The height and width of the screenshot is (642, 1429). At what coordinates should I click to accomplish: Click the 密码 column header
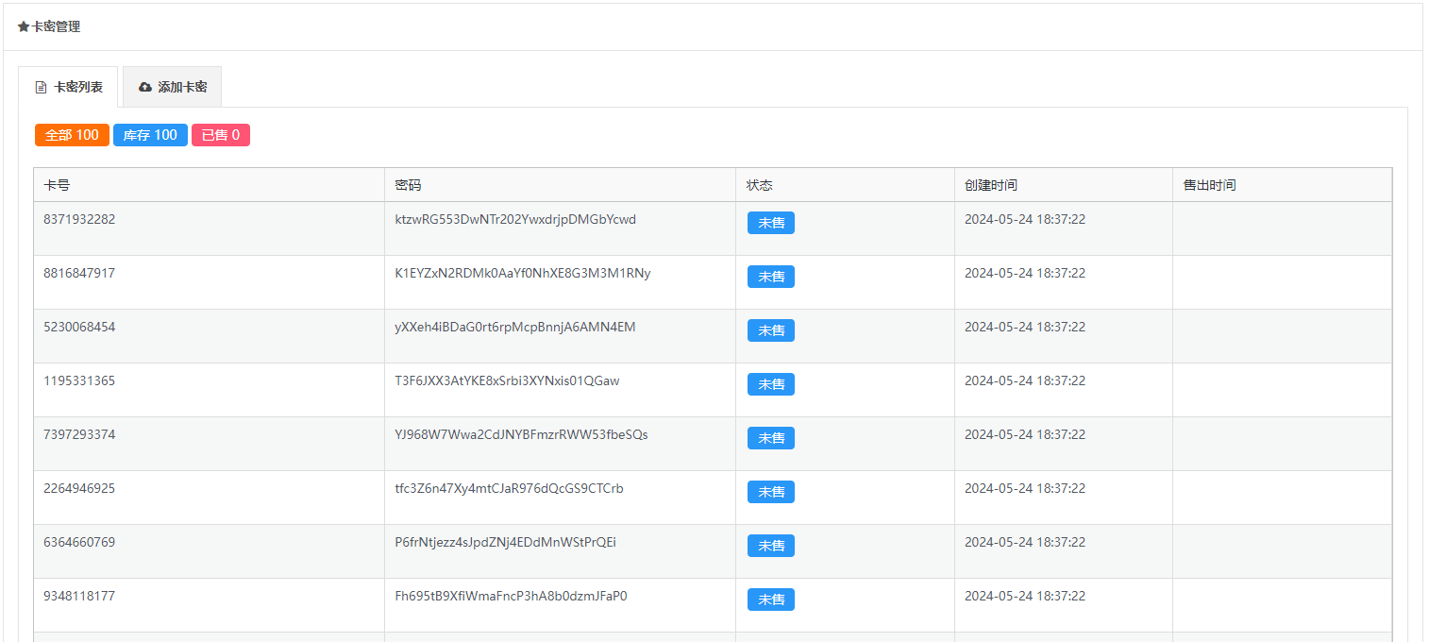[408, 185]
